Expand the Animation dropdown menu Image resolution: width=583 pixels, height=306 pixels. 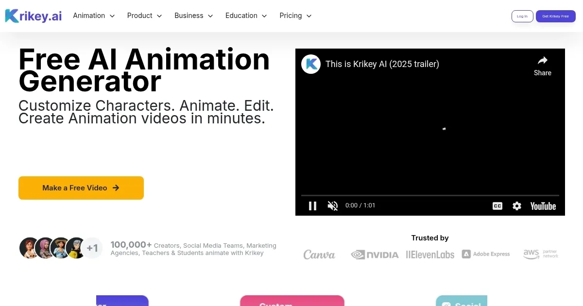[94, 16]
